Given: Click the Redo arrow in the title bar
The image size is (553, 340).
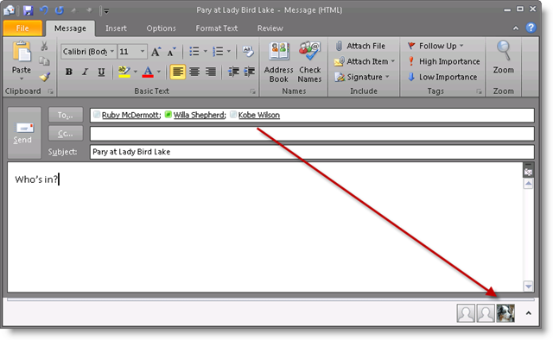Looking at the screenshot, I should coord(60,10).
